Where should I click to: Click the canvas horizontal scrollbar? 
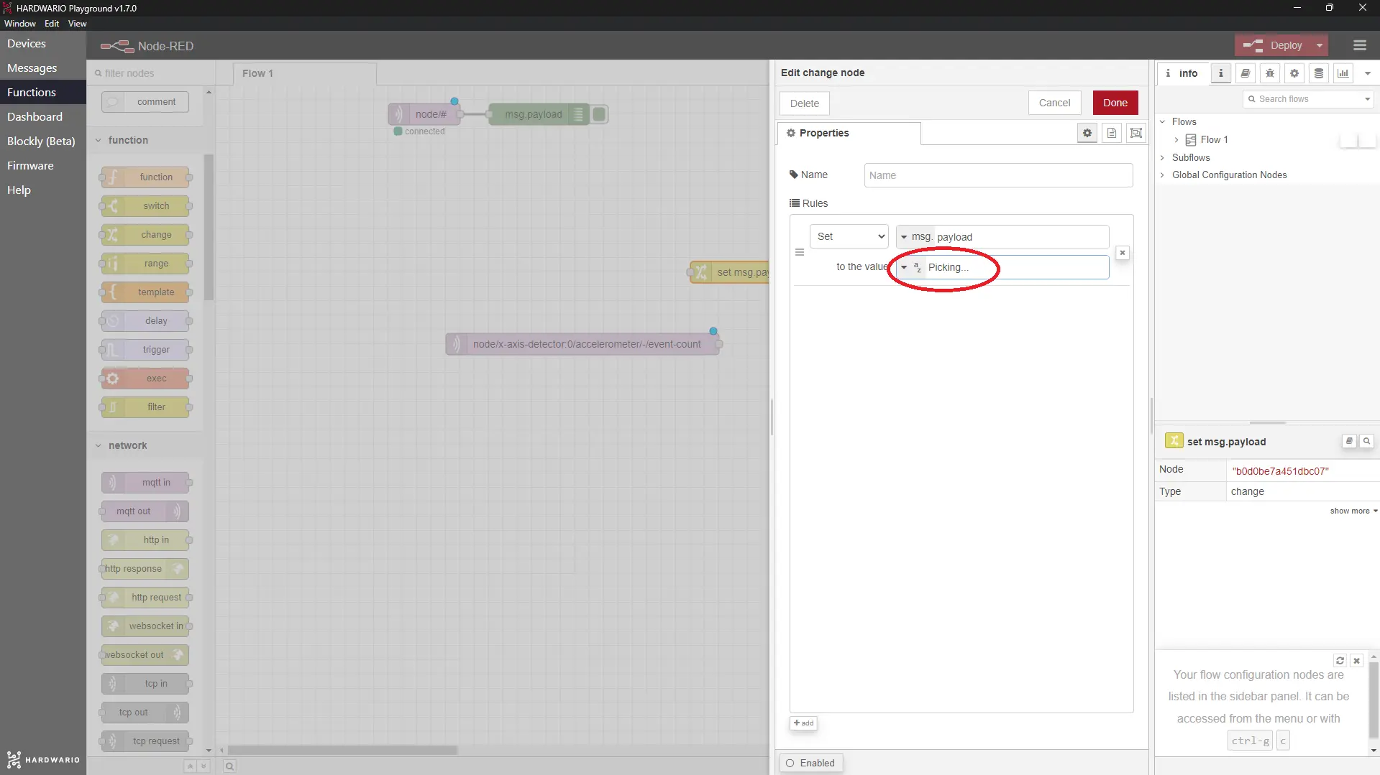click(342, 750)
